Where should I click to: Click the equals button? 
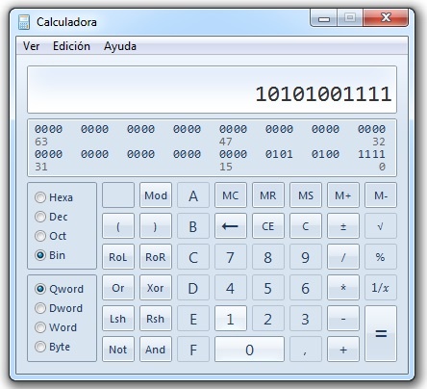tap(381, 333)
